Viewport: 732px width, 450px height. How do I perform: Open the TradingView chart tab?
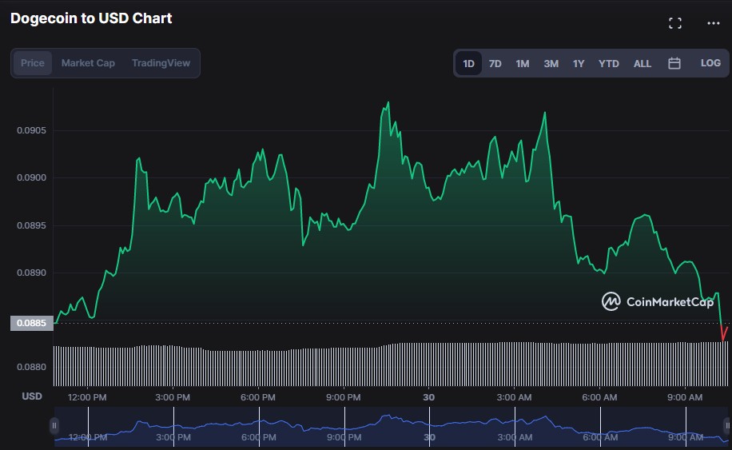tap(161, 63)
